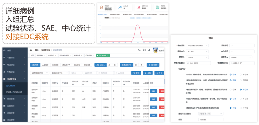The image size is (259, 125).
Task: Click 编辑 for subject 001
Action: click(x=154, y=91)
